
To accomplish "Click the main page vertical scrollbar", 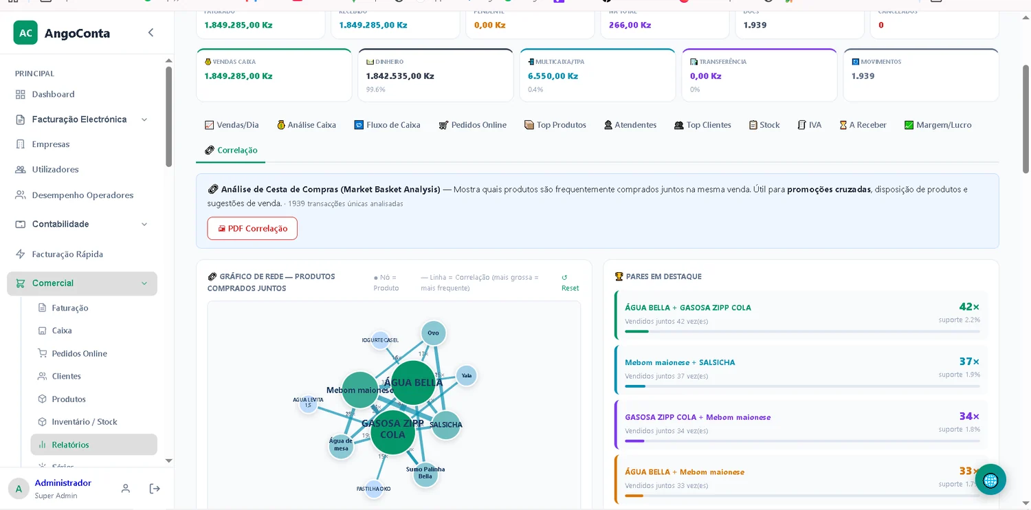I will (1026, 118).
